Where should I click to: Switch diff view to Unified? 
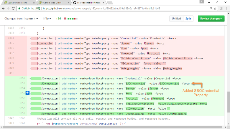[x=176, y=19]
